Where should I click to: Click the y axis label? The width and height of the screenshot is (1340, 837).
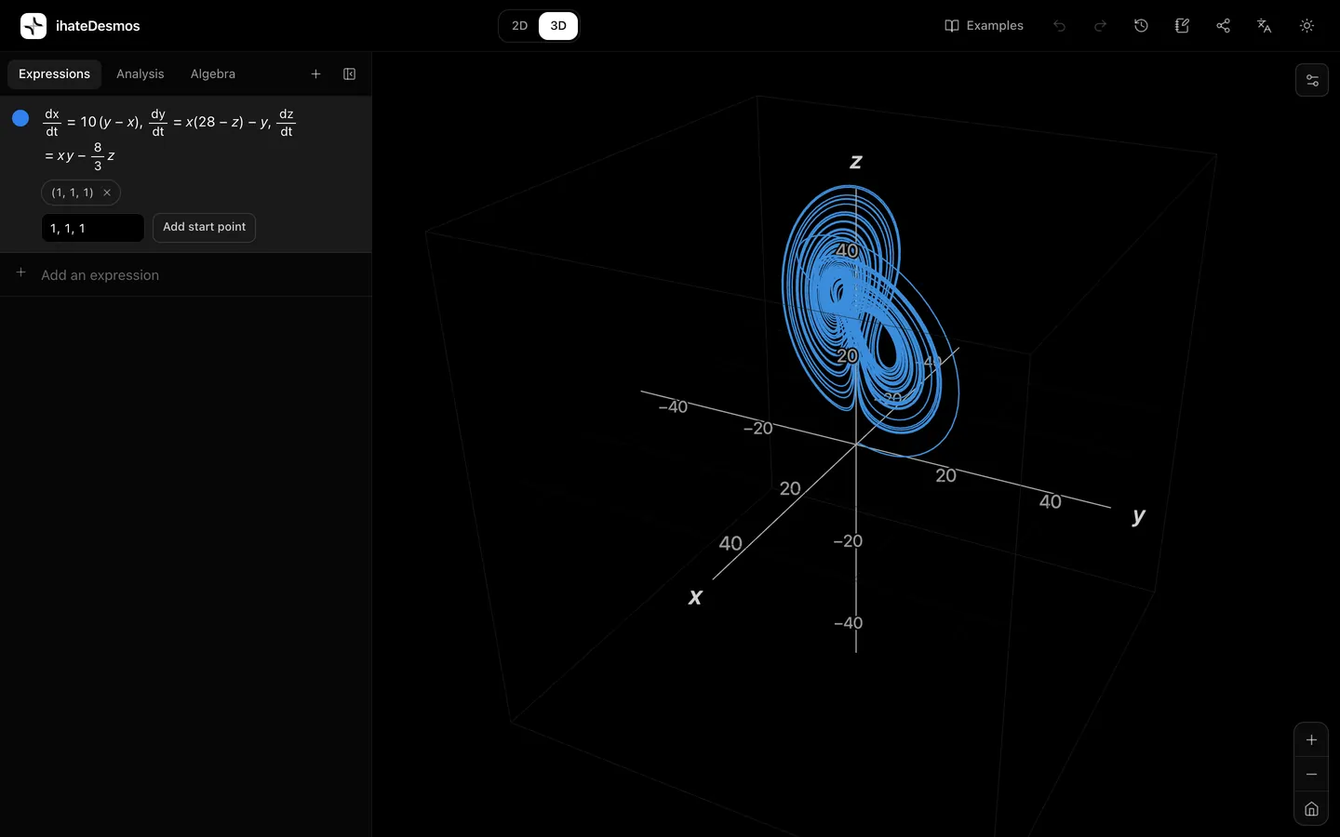pos(1139,516)
